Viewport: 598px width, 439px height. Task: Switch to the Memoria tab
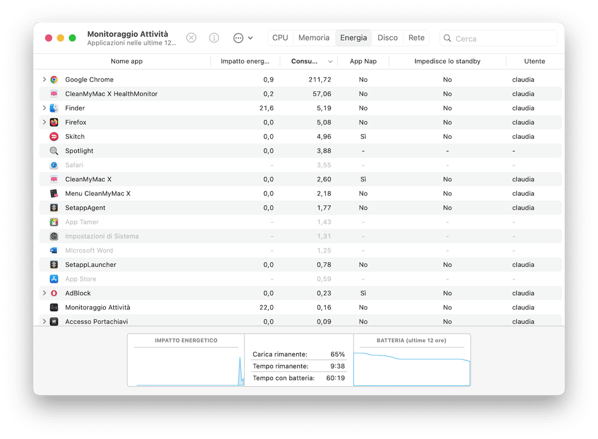point(314,38)
